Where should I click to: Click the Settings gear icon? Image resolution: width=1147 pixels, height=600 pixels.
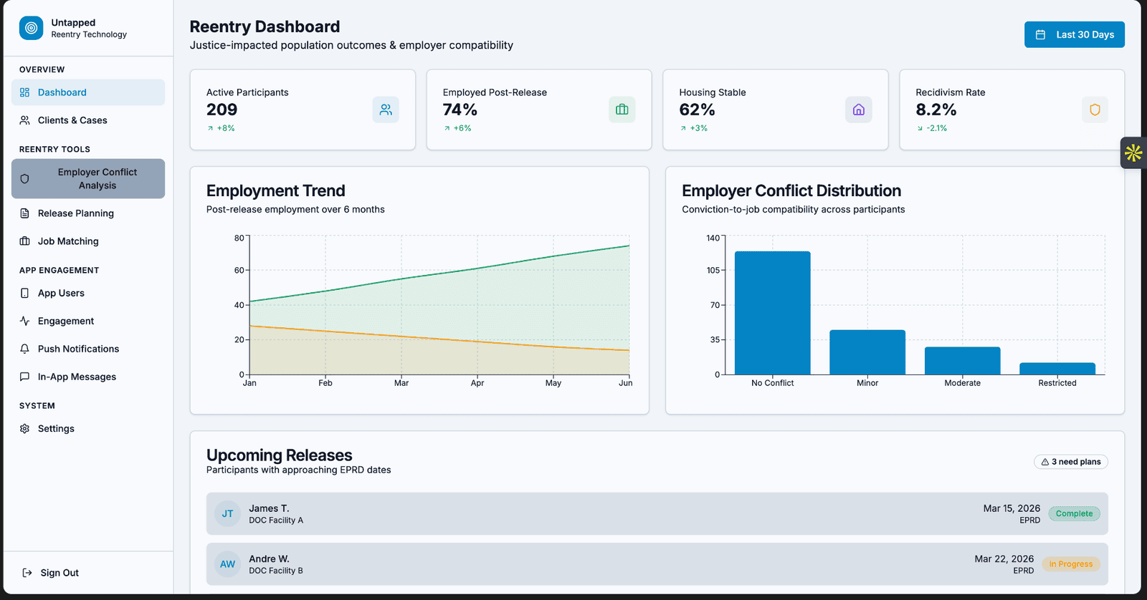point(24,428)
